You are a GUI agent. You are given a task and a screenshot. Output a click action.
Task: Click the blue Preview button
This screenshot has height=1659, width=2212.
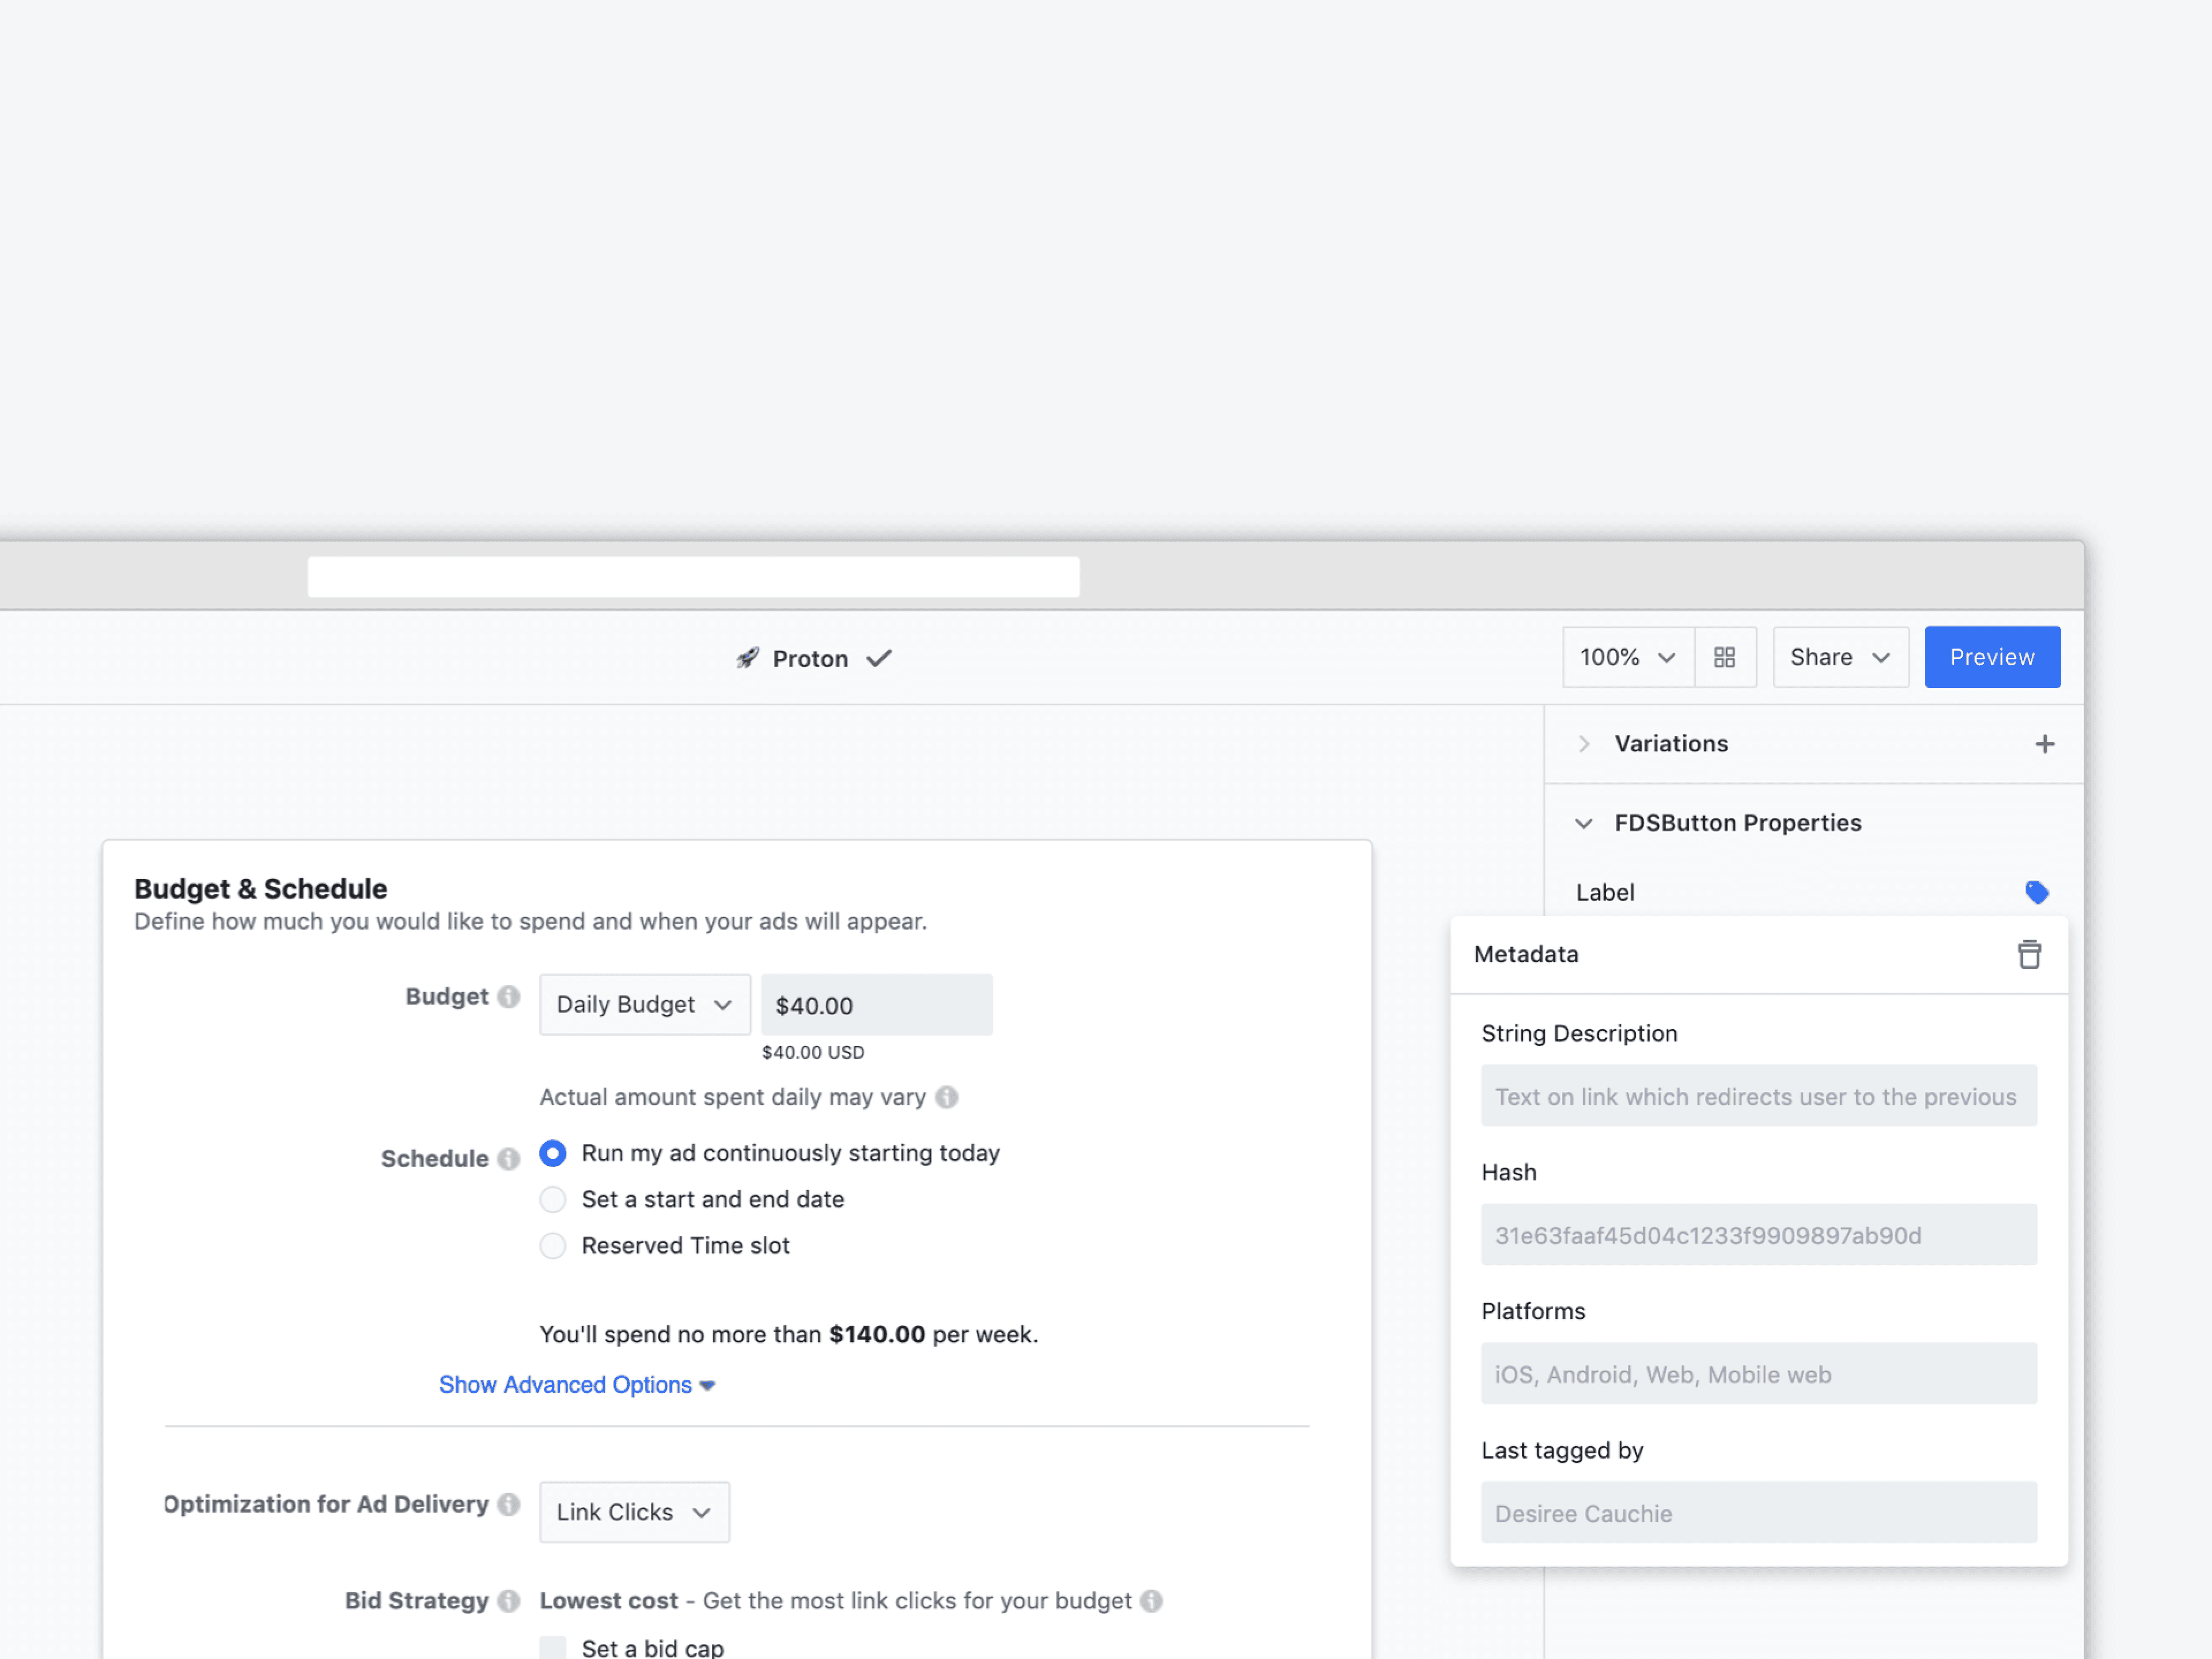tap(1992, 657)
